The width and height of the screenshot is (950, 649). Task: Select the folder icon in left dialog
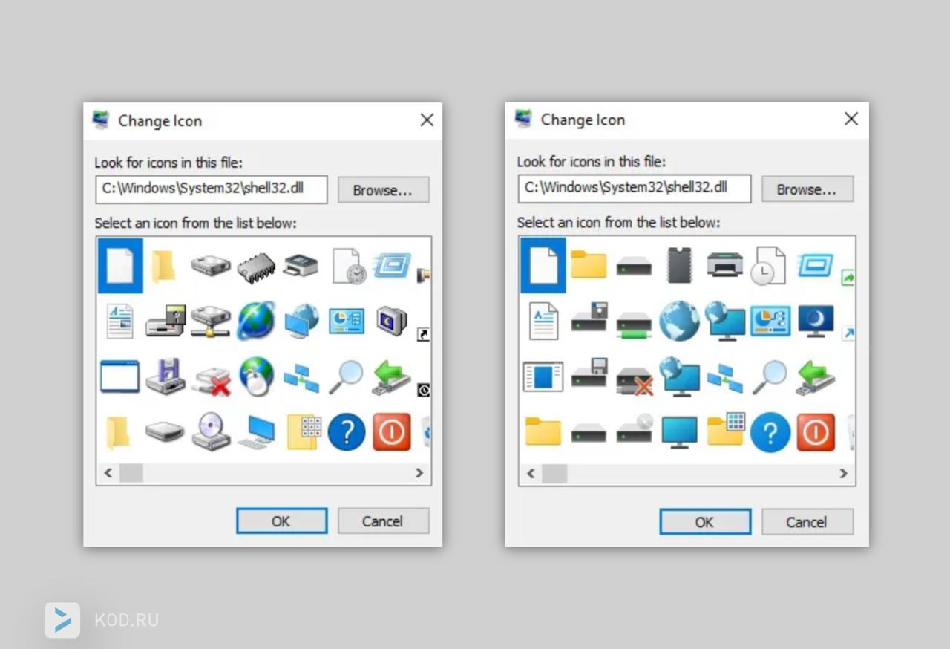[164, 266]
